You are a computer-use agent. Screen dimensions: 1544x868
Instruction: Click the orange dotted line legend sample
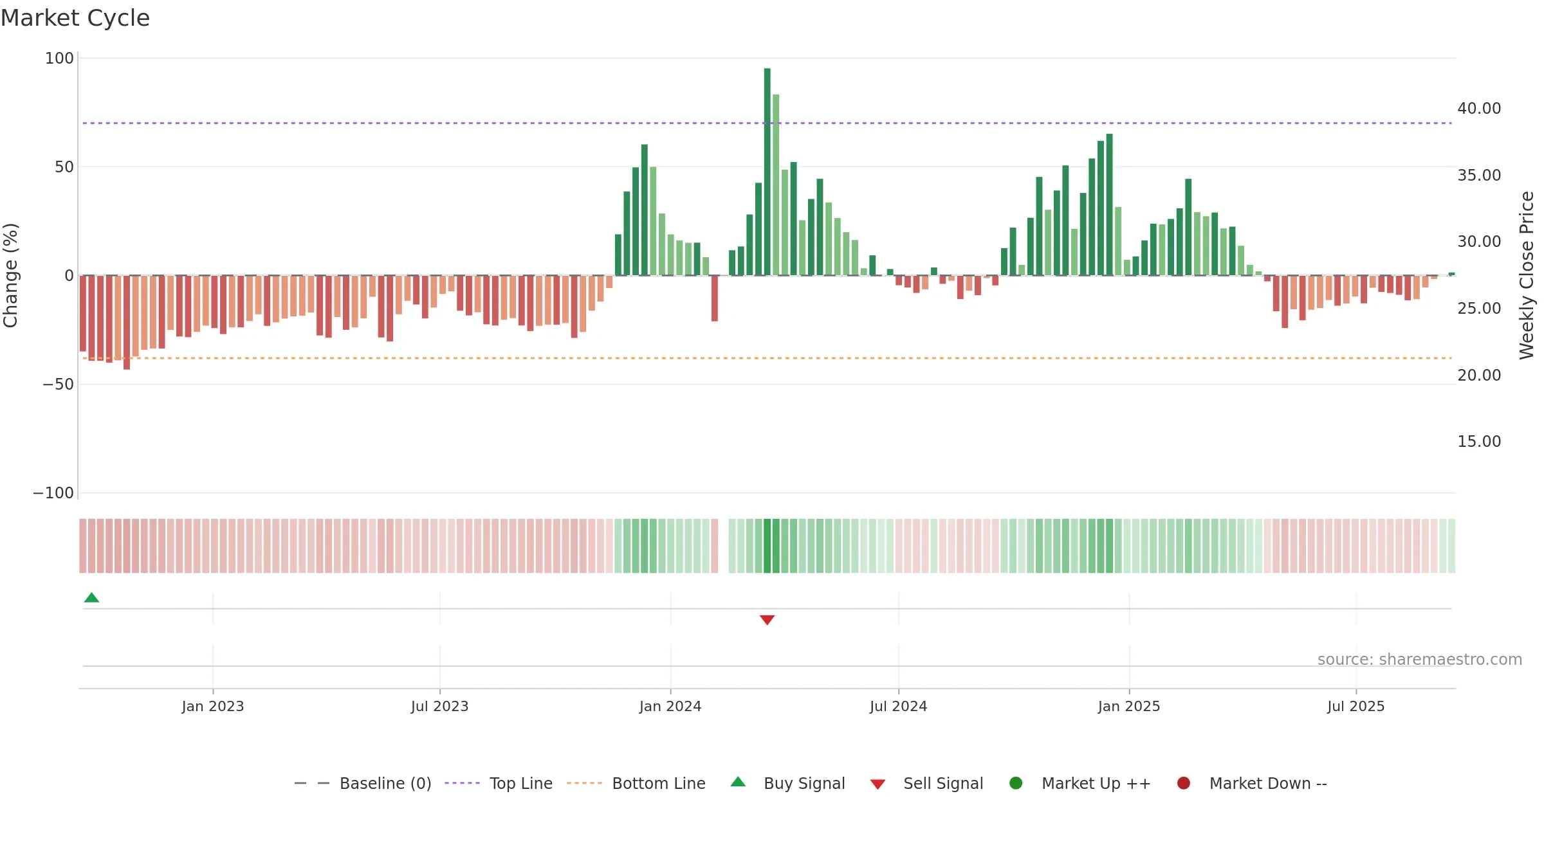coord(584,783)
